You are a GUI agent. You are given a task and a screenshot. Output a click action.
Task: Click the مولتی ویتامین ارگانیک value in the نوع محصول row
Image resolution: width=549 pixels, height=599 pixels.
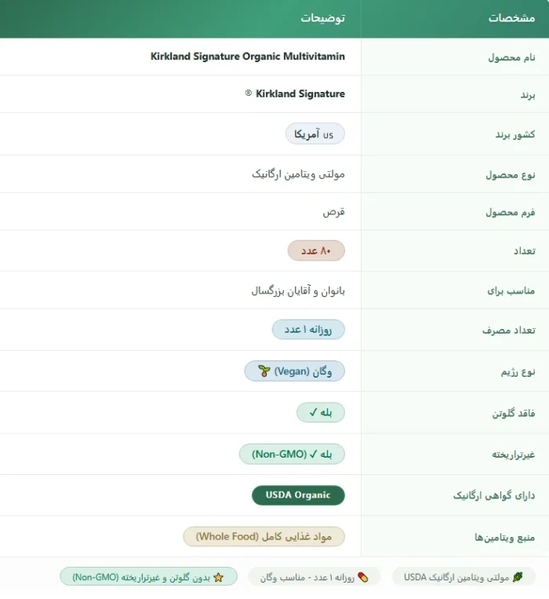[298, 174]
